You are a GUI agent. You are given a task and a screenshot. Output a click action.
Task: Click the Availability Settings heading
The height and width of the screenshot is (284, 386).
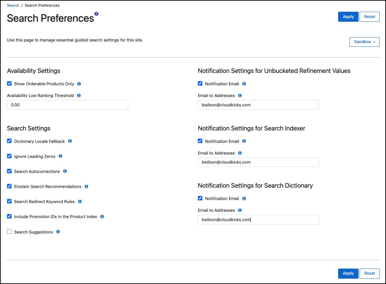[33, 71]
